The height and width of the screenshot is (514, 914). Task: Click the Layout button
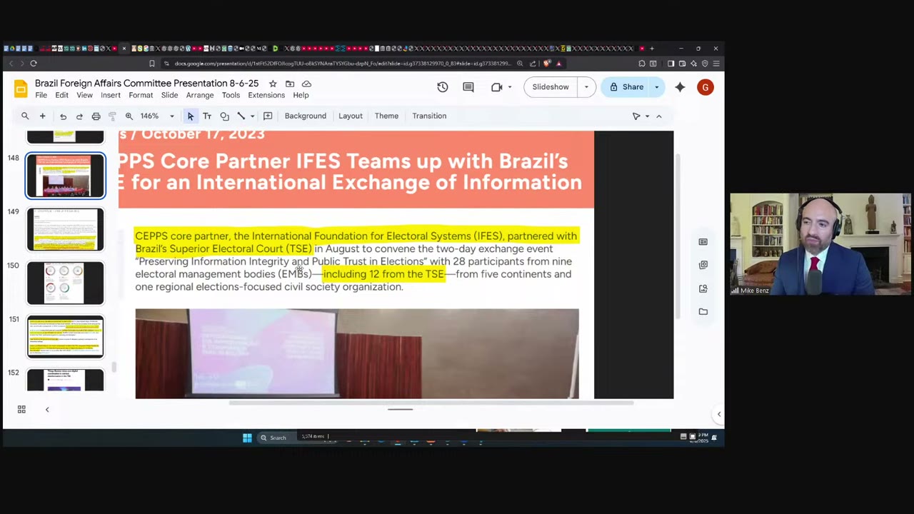[351, 116]
